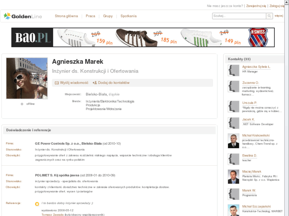This screenshot has width=289, height=216.
Task: Click the śląskie region link
Action: [x=114, y=94]
